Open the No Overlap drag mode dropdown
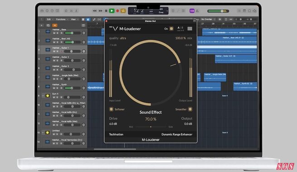The image size is (297, 172). 209,19
